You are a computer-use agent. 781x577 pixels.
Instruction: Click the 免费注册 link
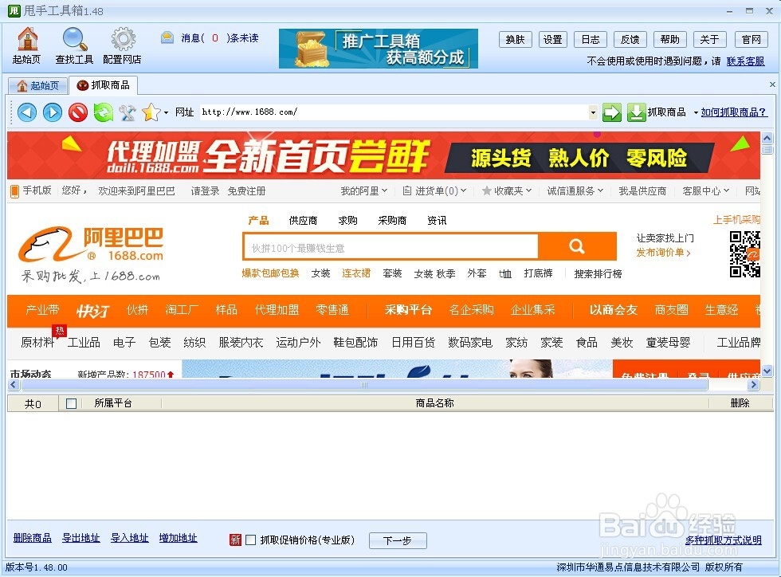[x=246, y=190]
